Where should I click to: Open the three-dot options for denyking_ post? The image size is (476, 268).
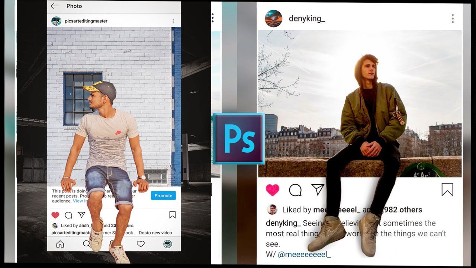click(453, 18)
